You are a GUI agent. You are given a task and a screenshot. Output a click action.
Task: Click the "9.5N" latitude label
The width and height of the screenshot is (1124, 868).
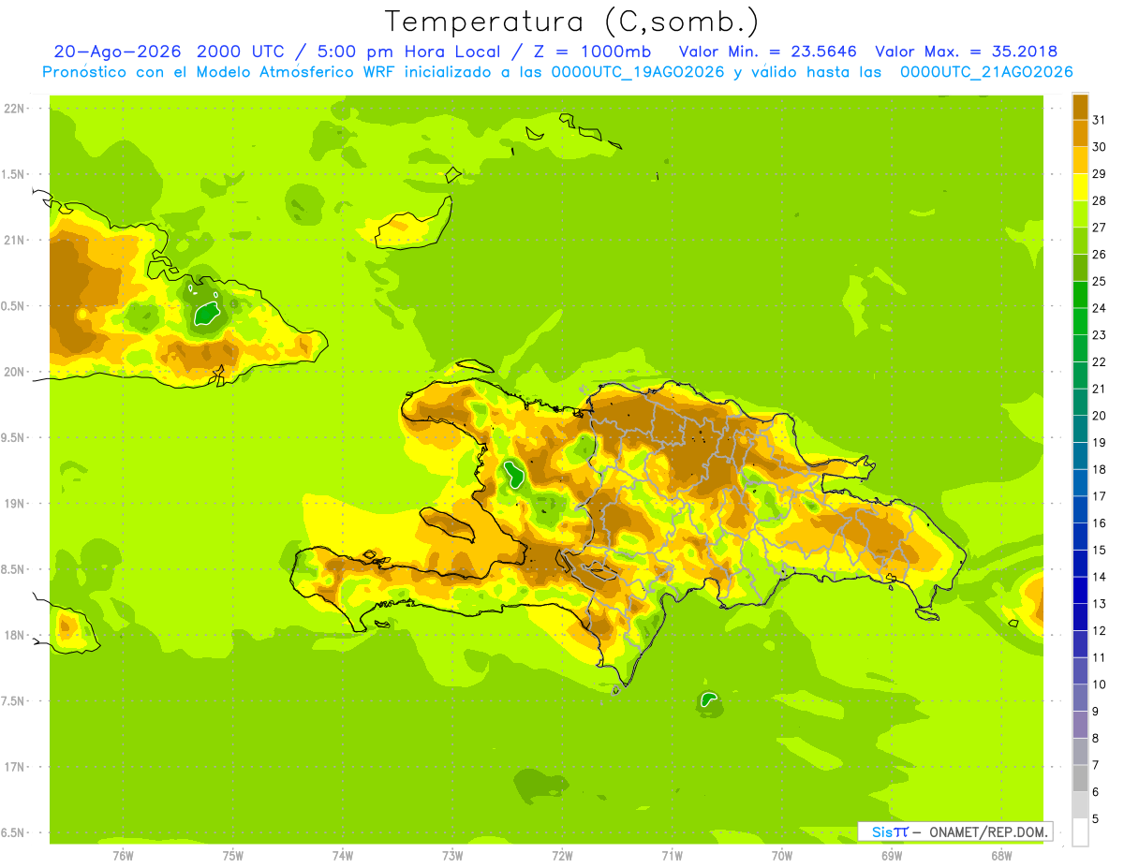point(14,437)
